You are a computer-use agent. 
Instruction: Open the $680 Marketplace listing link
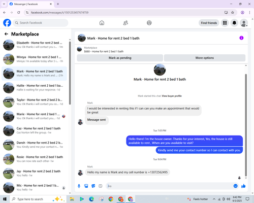pyautogui.click(x=104, y=51)
